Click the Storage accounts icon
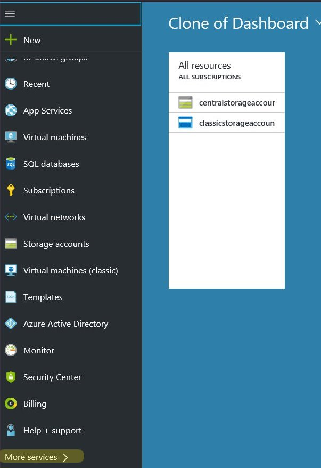The height and width of the screenshot is (468, 321). coord(11,244)
